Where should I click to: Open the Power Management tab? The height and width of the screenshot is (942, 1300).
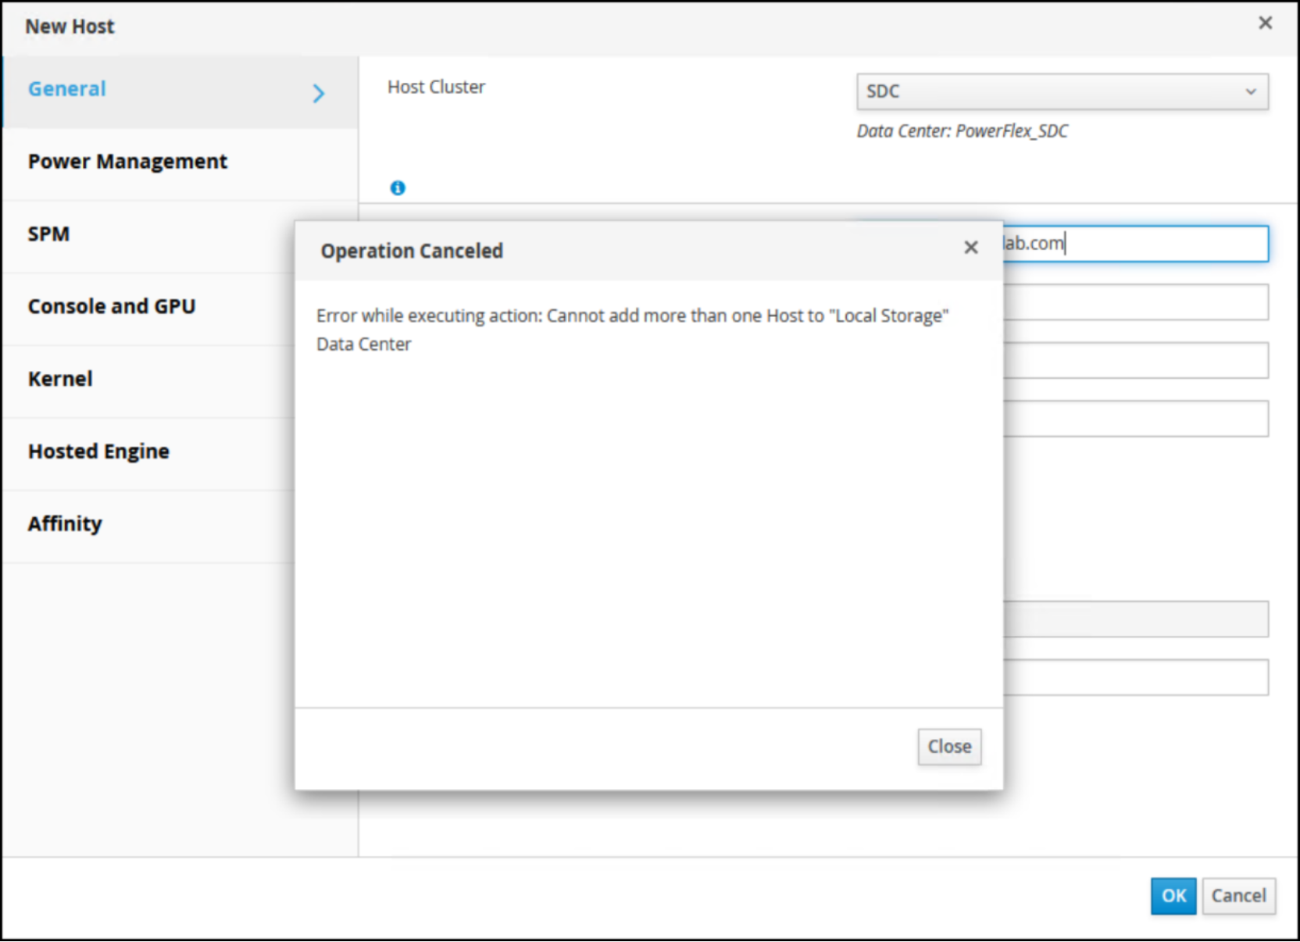click(x=180, y=162)
